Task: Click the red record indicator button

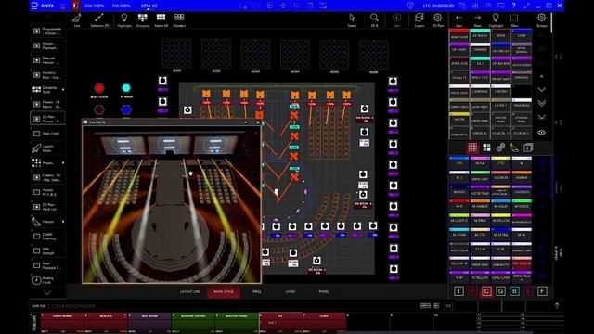Action: (75, 6)
